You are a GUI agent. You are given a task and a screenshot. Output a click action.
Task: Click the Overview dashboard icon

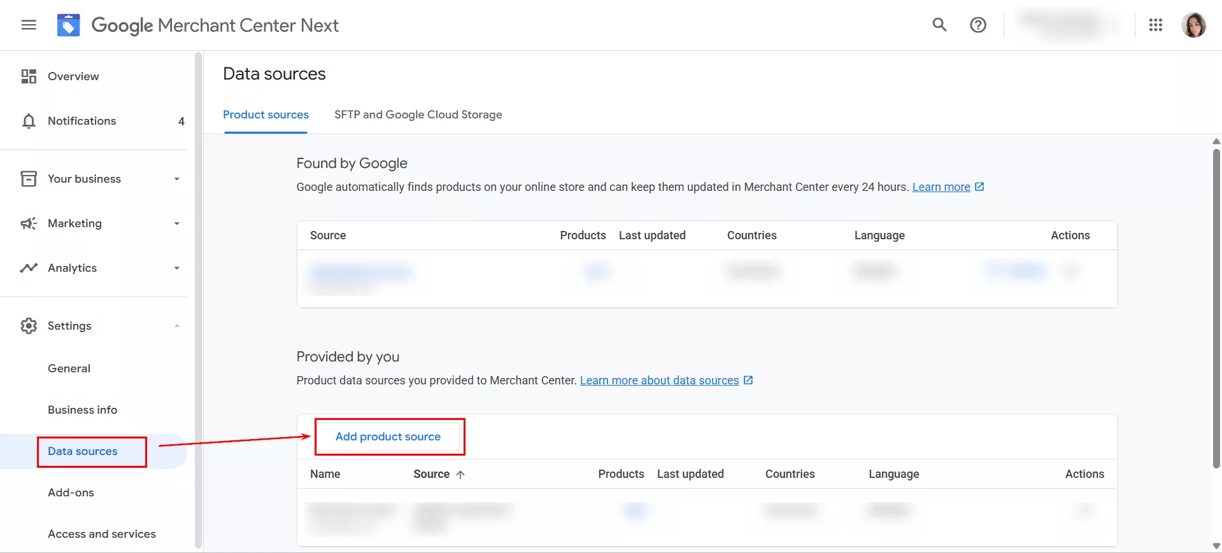click(29, 76)
